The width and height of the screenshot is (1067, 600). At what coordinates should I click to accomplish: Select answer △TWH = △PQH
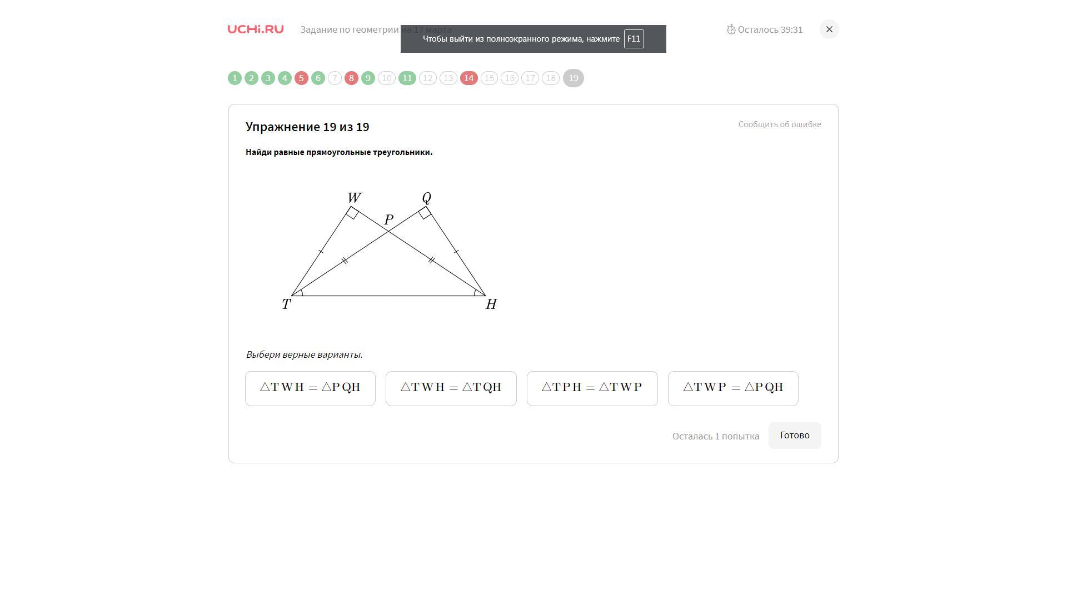(310, 388)
